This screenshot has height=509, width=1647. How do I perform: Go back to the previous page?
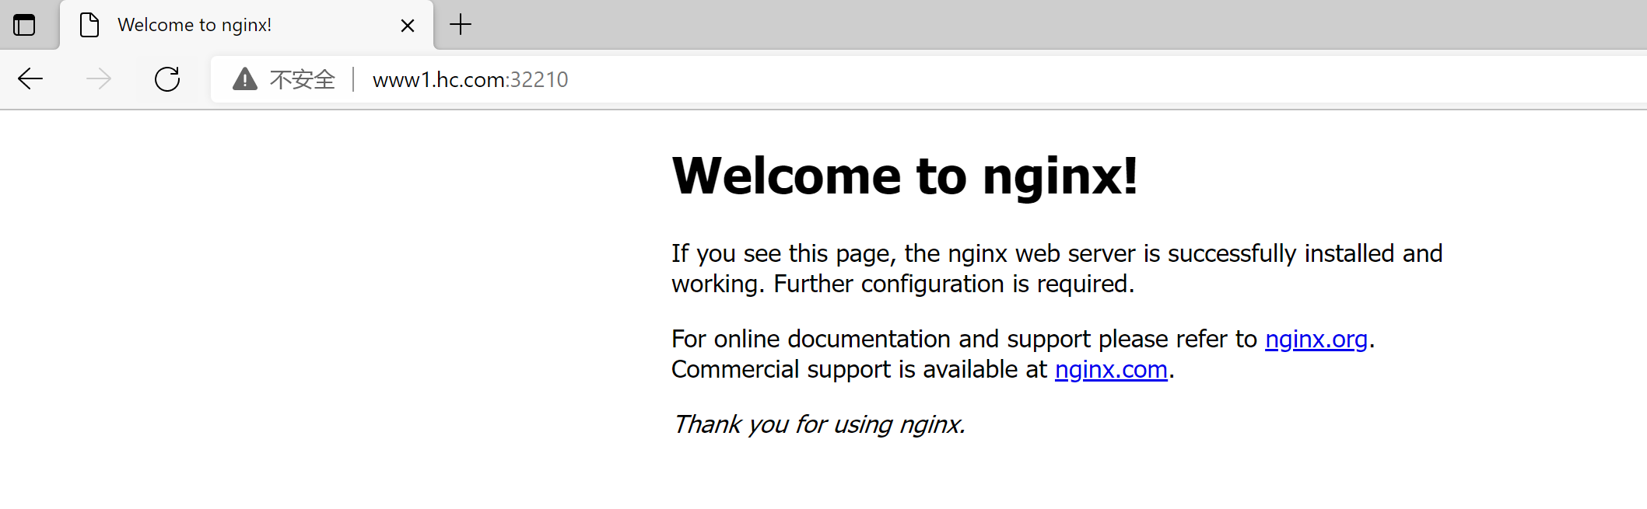pos(30,79)
